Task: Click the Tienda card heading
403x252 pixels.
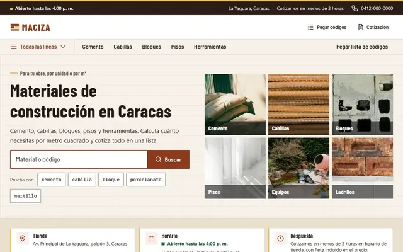Action: click(40, 236)
